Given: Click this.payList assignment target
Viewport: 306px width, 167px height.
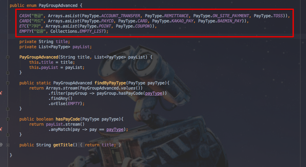Looking at the screenshot, I should click(44, 67).
